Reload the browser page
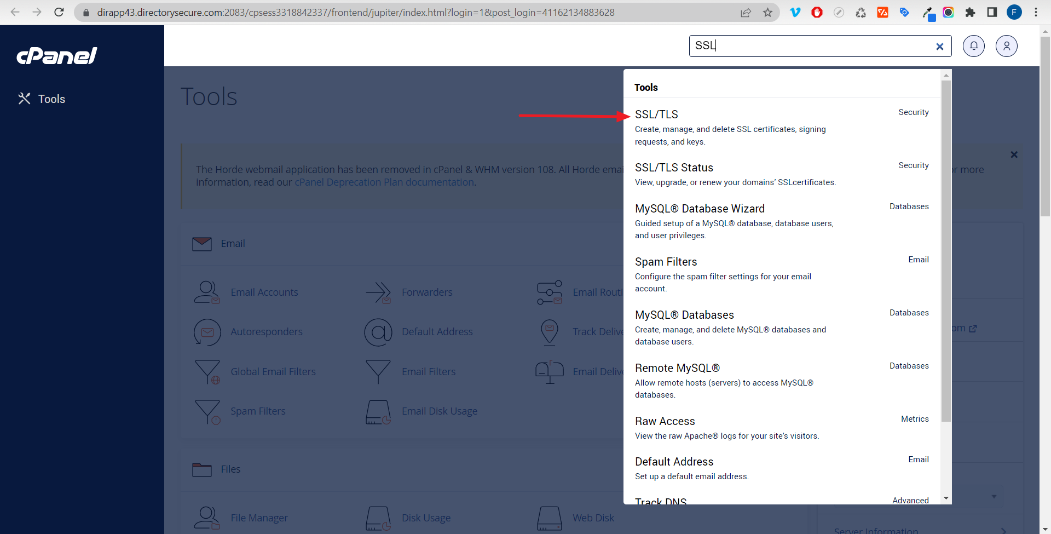Image resolution: width=1051 pixels, height=534 pixels. 59,12
